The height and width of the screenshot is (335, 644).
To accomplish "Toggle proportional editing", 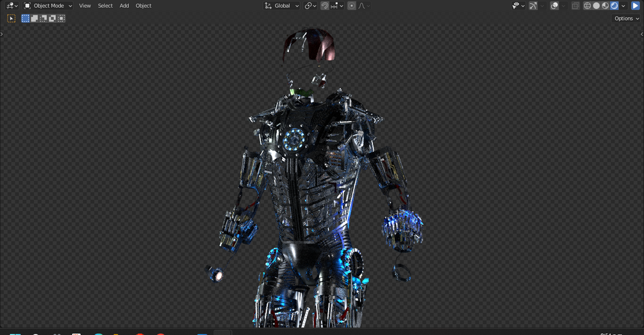I will point(352,6).
